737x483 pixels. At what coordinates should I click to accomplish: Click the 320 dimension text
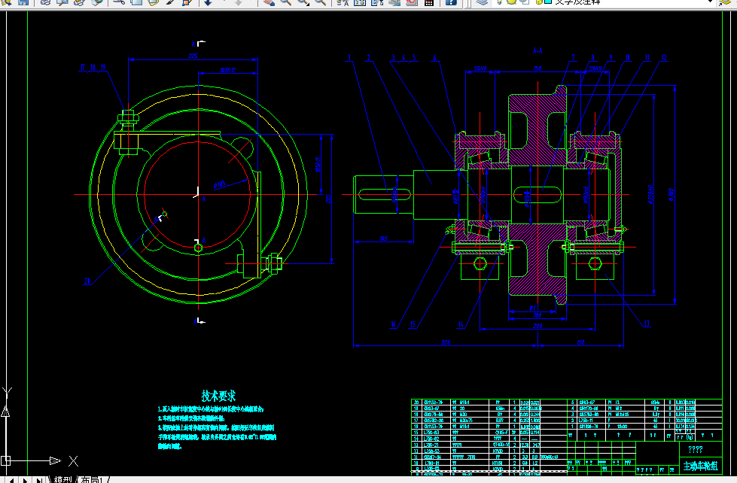click(x=446, y=342)
